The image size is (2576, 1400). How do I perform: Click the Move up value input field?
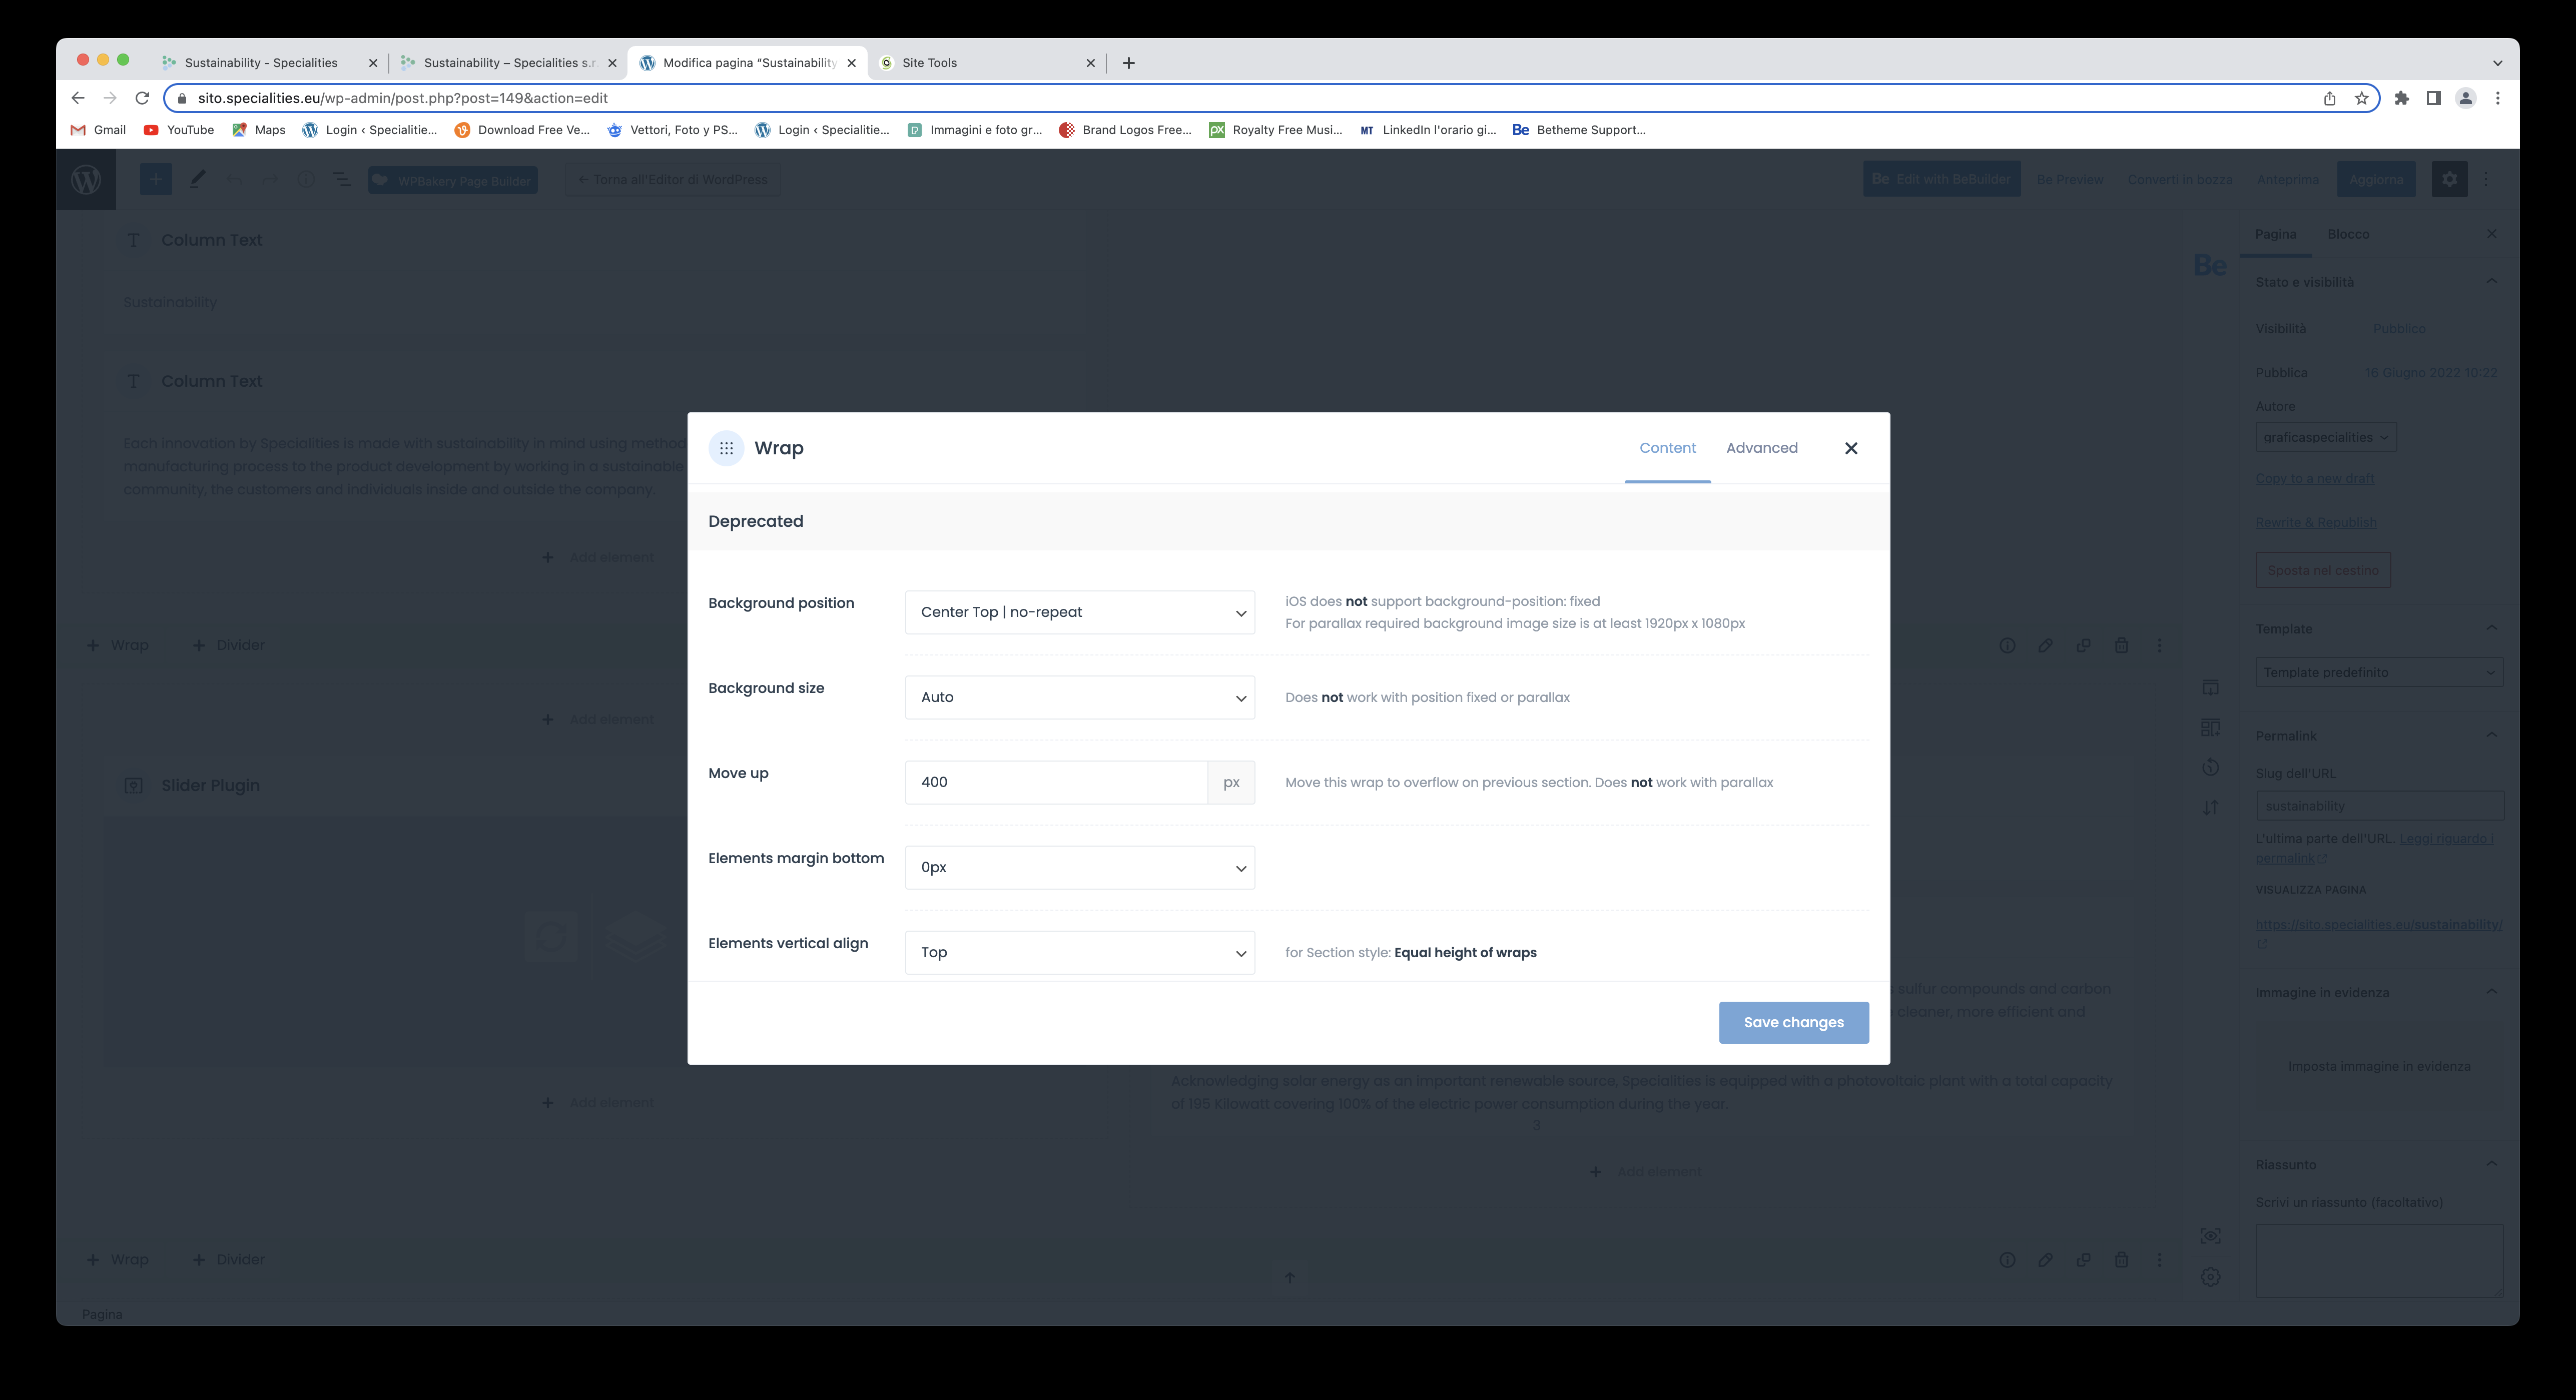coord(1056,782)
